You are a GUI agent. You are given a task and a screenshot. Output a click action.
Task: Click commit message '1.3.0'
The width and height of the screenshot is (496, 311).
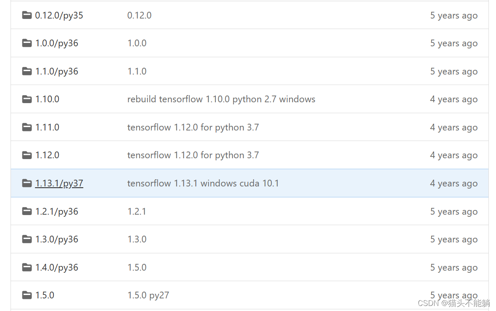click(x=137, y=239)
